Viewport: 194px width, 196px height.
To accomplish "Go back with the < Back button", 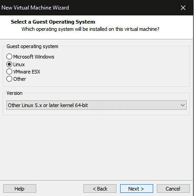I will 100,189.
